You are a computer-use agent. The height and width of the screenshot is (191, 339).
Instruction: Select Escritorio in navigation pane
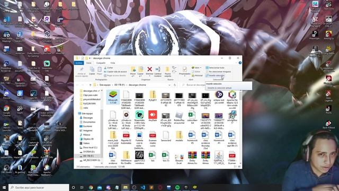coord(87,126)
